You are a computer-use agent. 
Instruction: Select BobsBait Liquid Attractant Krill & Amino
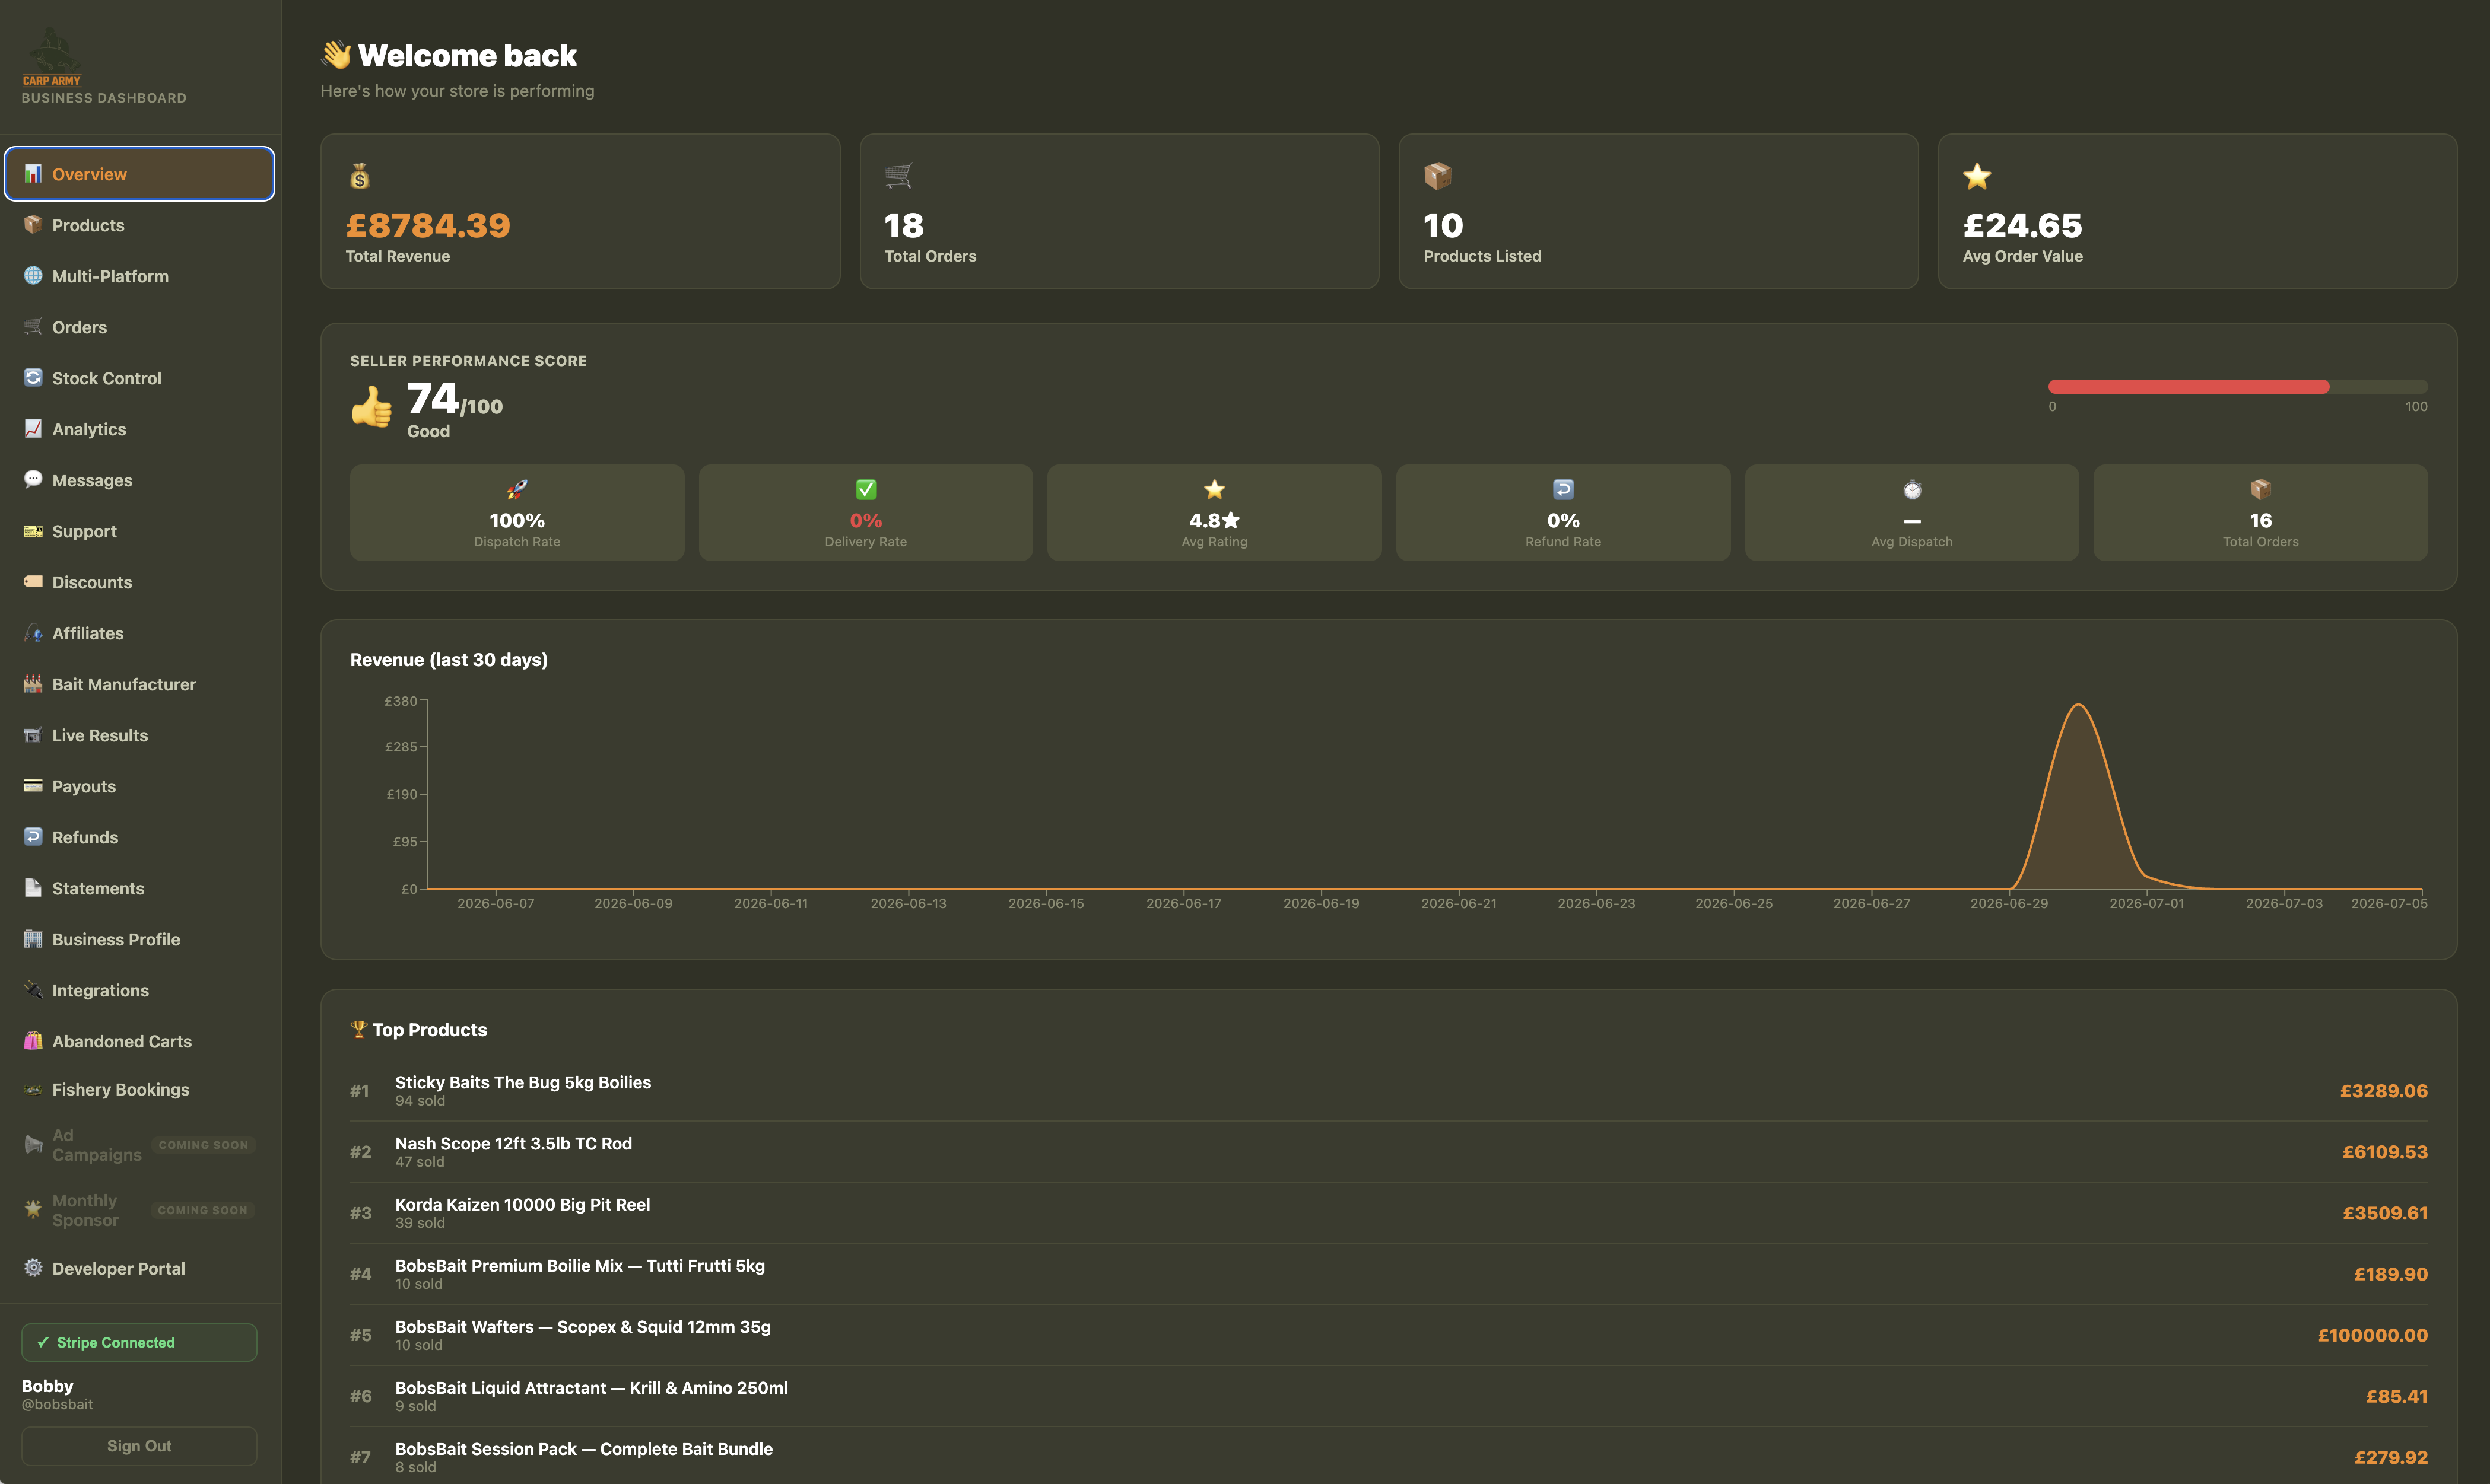1389,1395
